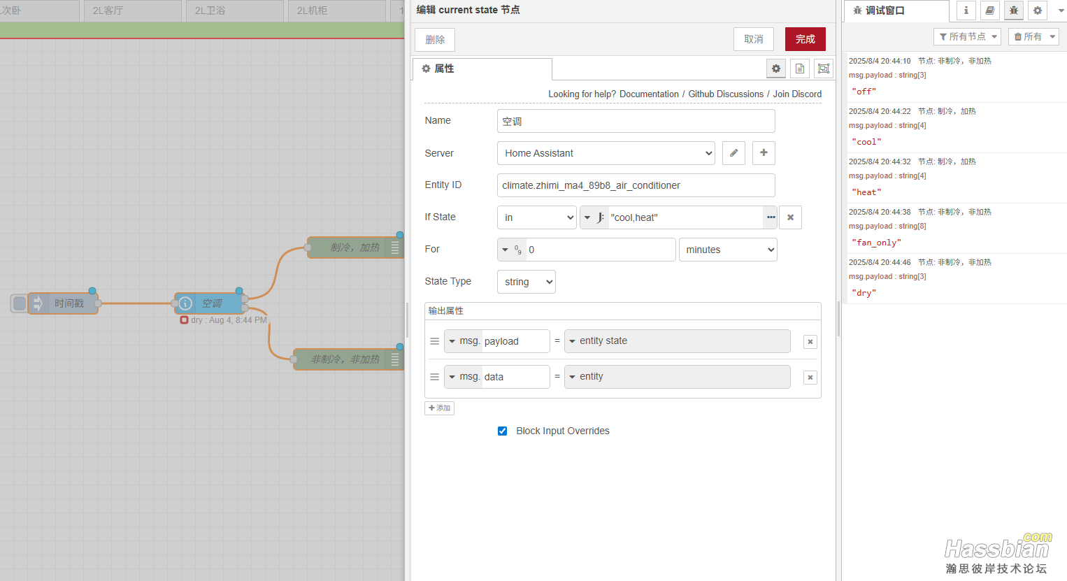This screenshot has width=1067, height=581.
Task: Open node appearance icon tab
Action: pos(824,69)
